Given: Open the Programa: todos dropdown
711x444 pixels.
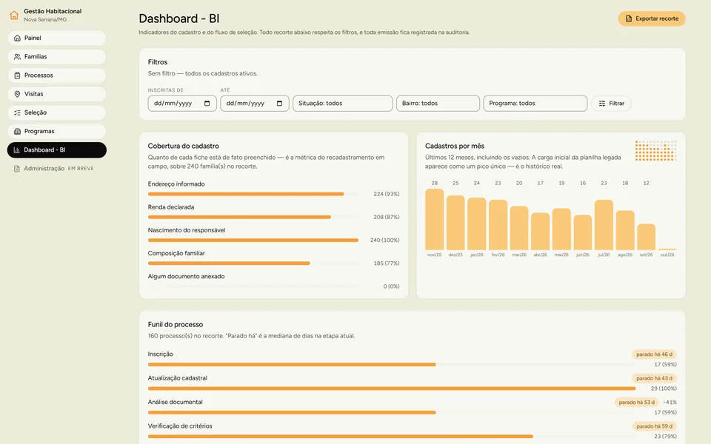Looking at the screenshot, I should coord(535,104).
